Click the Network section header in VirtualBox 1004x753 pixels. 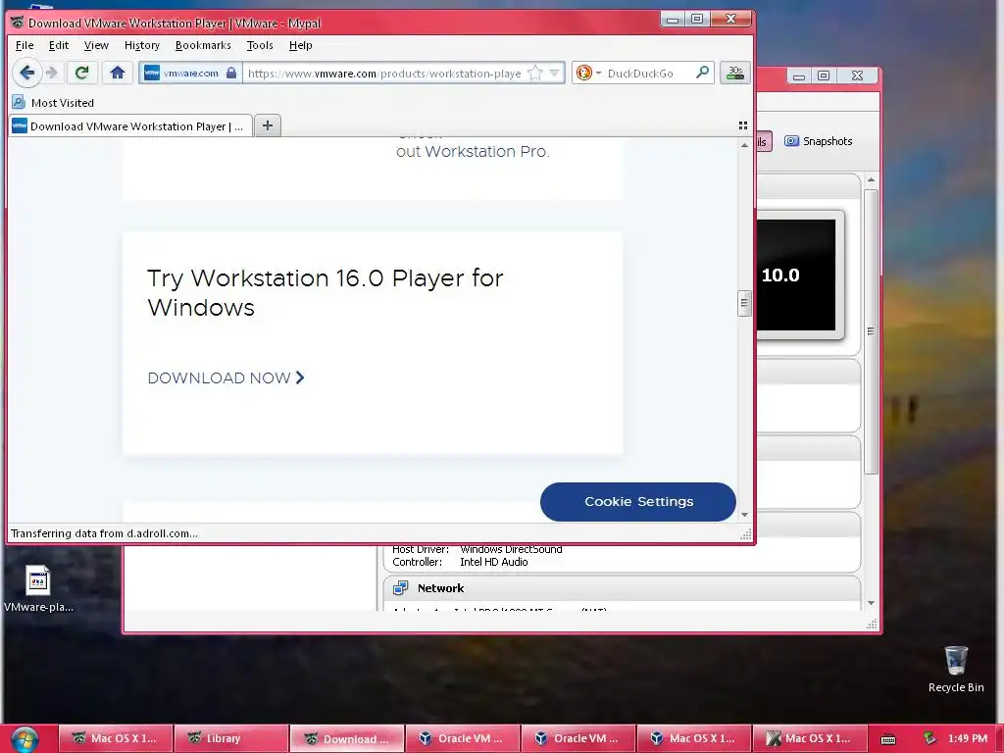[622, 588]
